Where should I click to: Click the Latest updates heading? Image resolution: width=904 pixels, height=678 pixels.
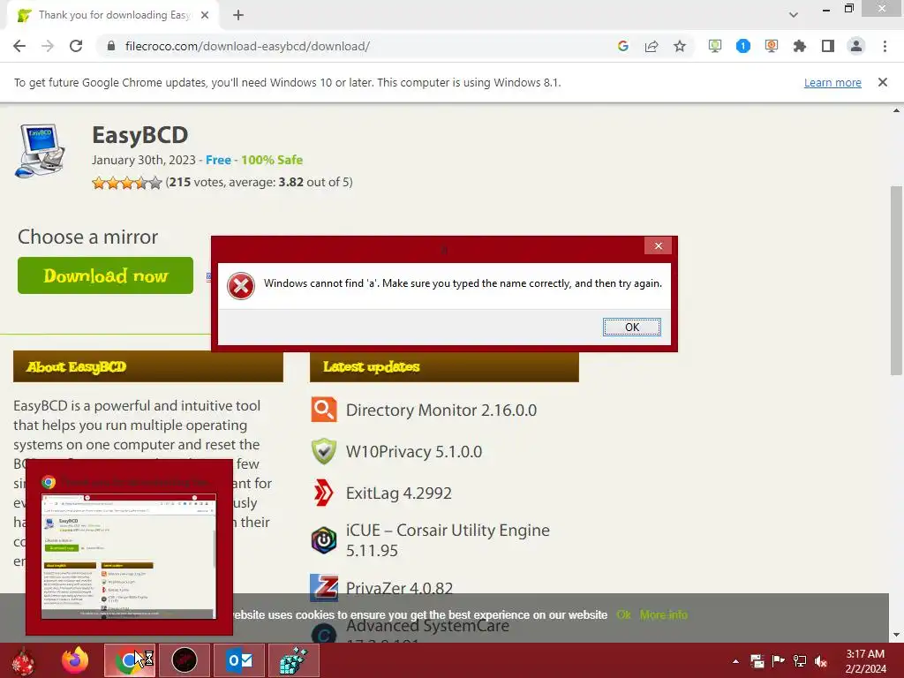coord(372,366)
